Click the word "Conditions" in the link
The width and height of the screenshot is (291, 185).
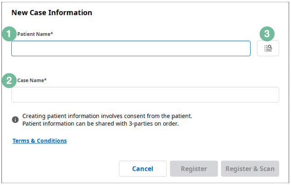[52, 141]
